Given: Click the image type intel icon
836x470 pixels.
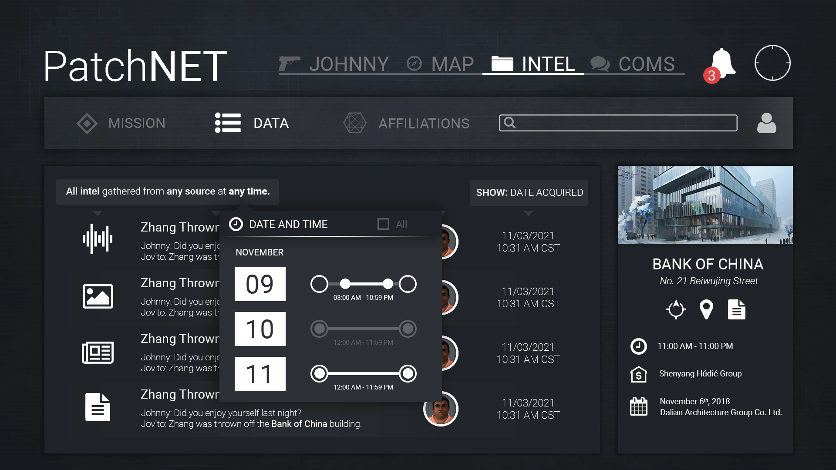Looking at the screenshot, I should [x=98, y=296].
